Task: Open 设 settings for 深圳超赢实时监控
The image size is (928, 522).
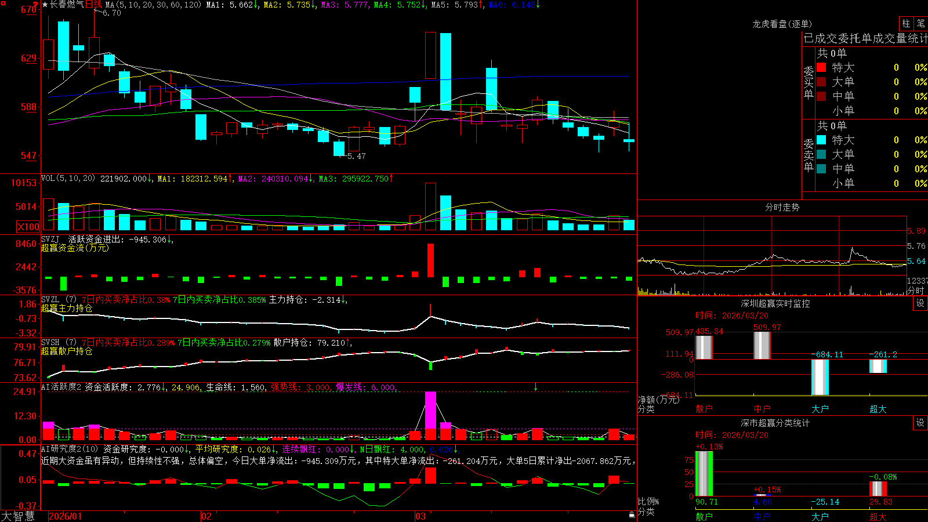Action: (920, 303)
